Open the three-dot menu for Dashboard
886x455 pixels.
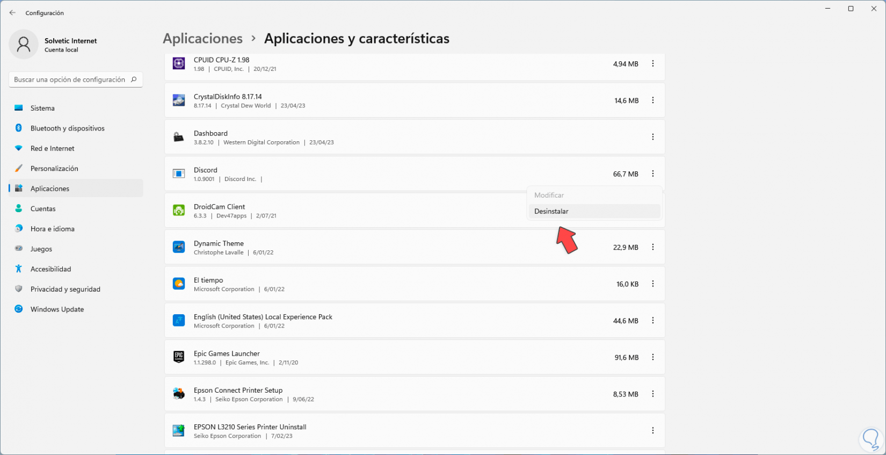(x=653, y=137)
